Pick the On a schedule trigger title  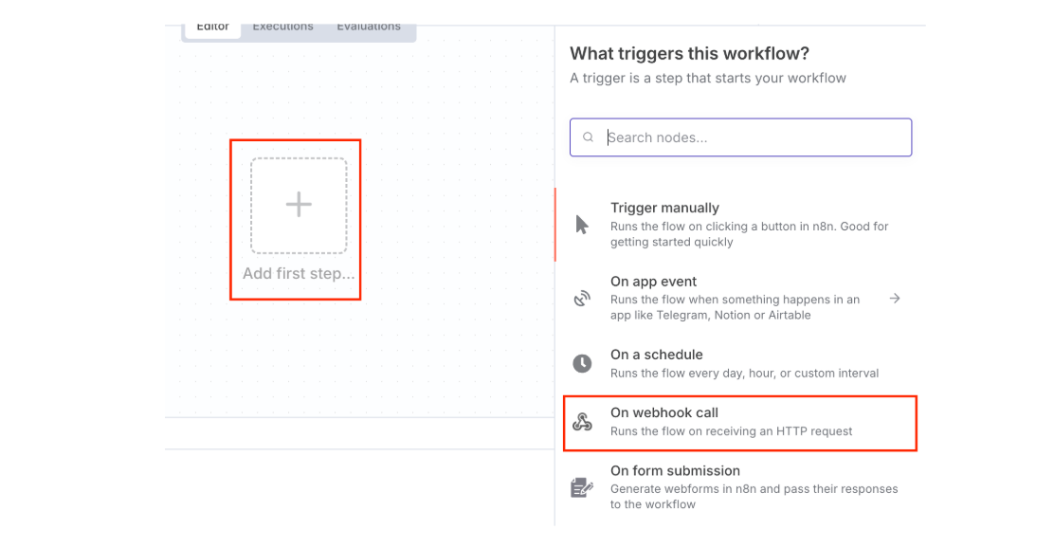[x=656, y=355]
